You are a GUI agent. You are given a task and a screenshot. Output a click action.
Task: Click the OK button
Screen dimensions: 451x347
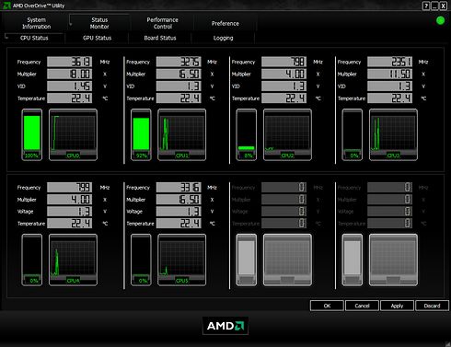coord(327,306)
